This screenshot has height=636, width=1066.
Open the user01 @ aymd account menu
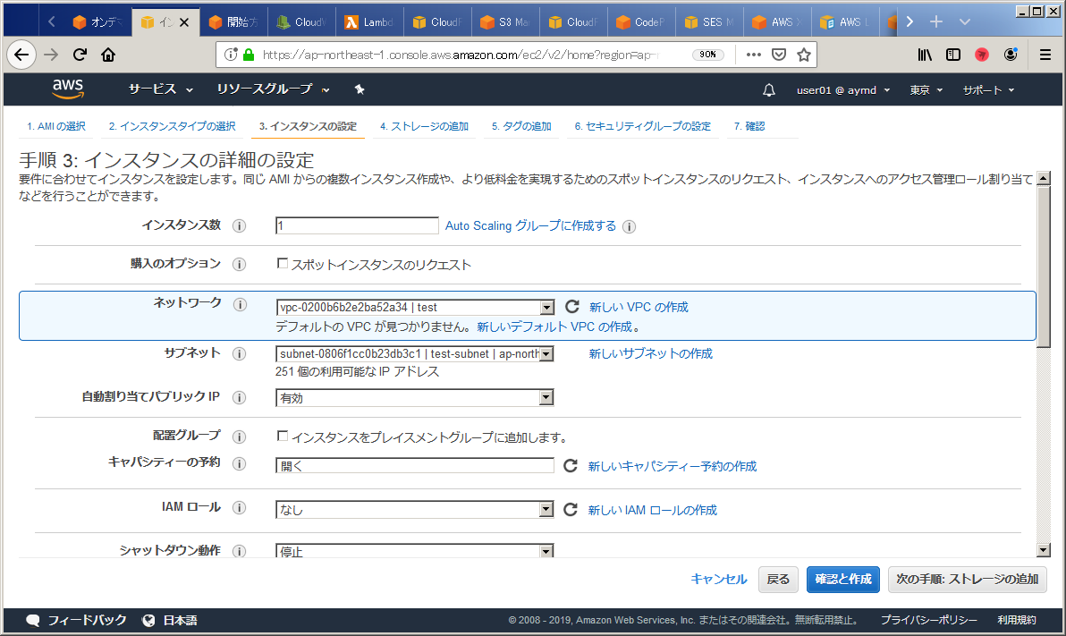click(x=843, y=89)
